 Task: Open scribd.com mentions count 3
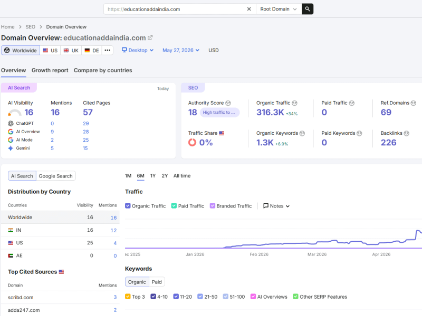(x=115, y=297)
